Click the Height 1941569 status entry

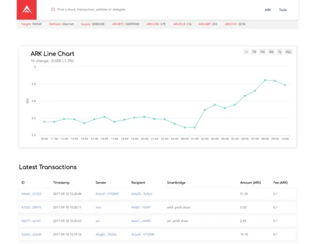coord(31,24)
